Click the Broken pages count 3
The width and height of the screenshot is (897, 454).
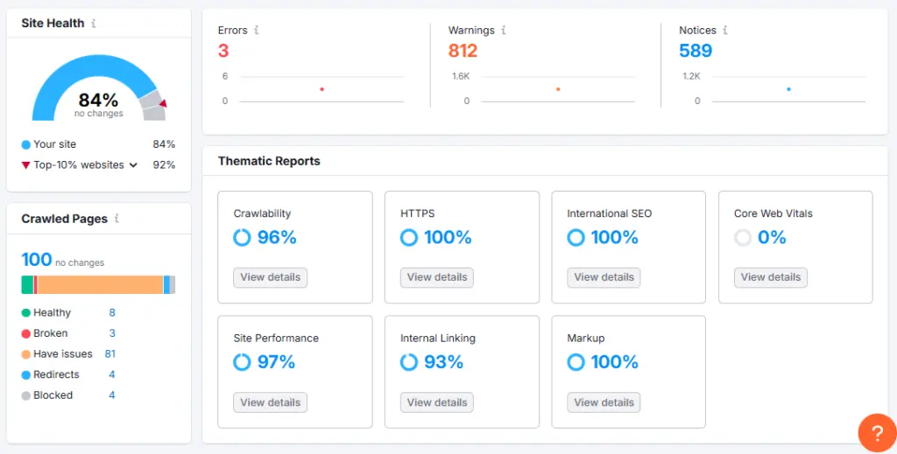112,333
